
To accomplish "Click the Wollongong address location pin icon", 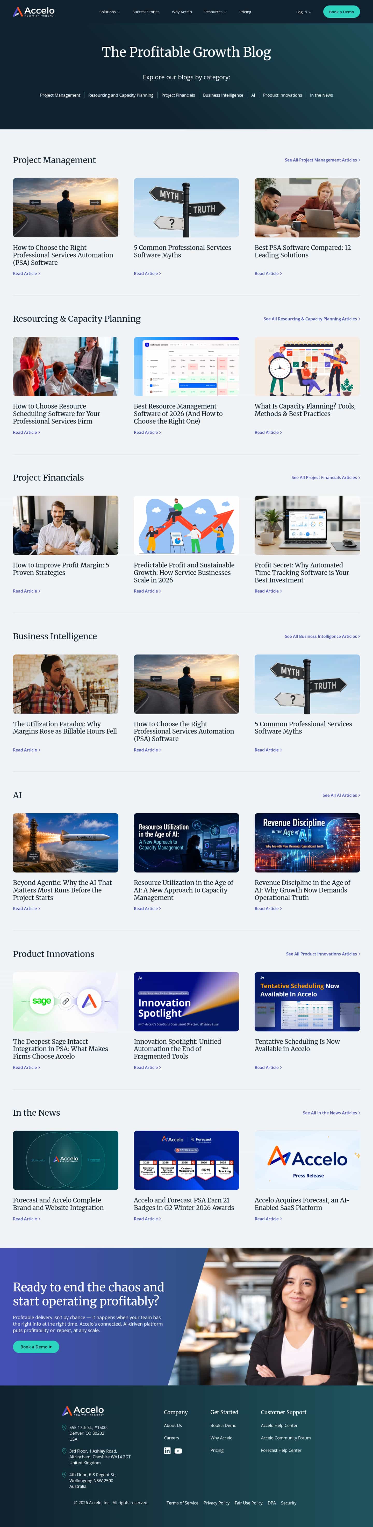I will tap(64, 1475).
